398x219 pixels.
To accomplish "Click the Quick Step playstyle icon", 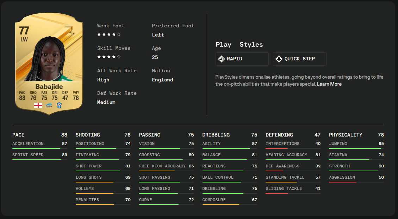I will point(279,59).
